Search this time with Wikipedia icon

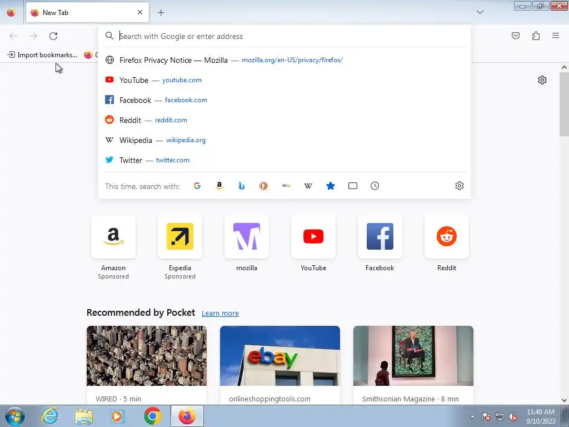click(x=308, y=186)
